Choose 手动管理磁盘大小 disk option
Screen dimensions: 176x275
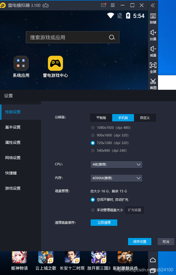(x=93, y=210)
